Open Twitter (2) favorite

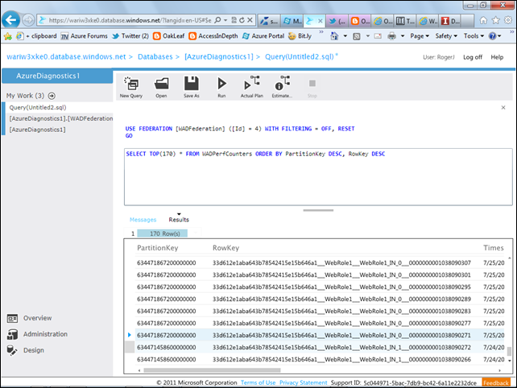[x=130, y=36]
